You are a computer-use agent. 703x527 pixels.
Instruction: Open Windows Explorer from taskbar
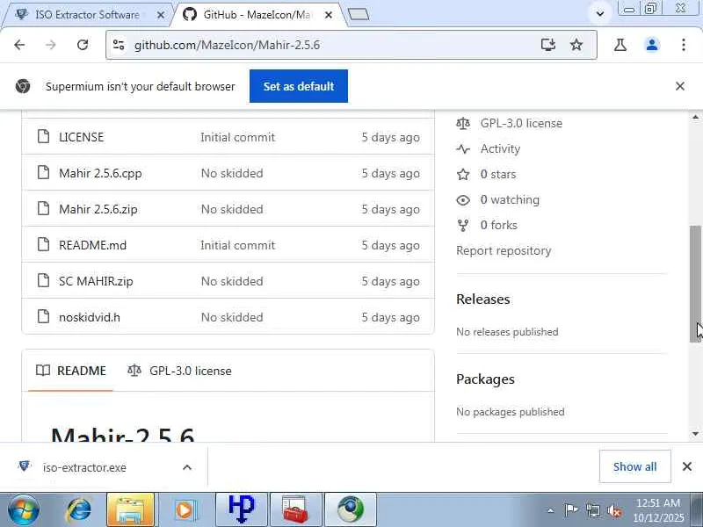coord(130,510)
